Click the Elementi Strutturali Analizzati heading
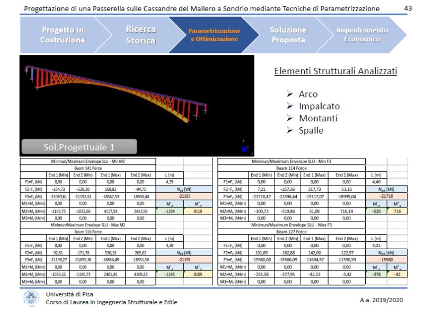This screenshot has height=309, width=424. coord(335,72)
